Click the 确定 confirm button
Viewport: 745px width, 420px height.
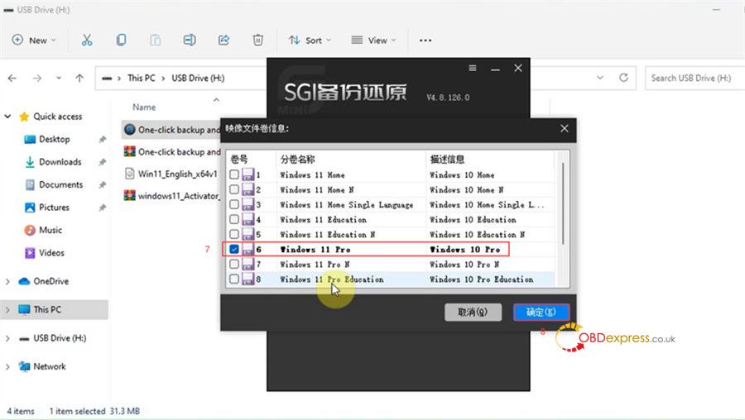pyautogui.click(x=541, y=313)
